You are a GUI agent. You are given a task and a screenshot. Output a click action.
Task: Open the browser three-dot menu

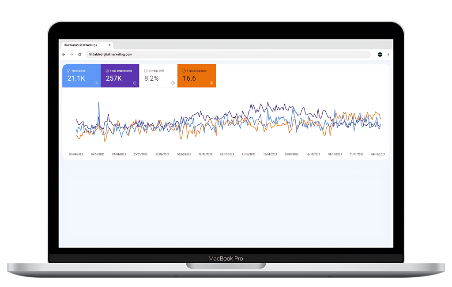[x=388, y=55]
